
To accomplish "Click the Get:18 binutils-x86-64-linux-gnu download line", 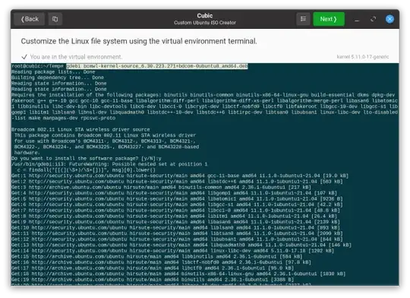I will (178, 274).
